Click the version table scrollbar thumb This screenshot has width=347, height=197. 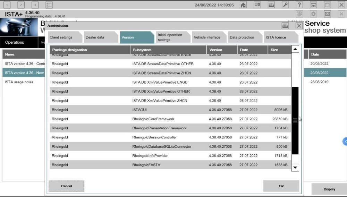point(295,120)
